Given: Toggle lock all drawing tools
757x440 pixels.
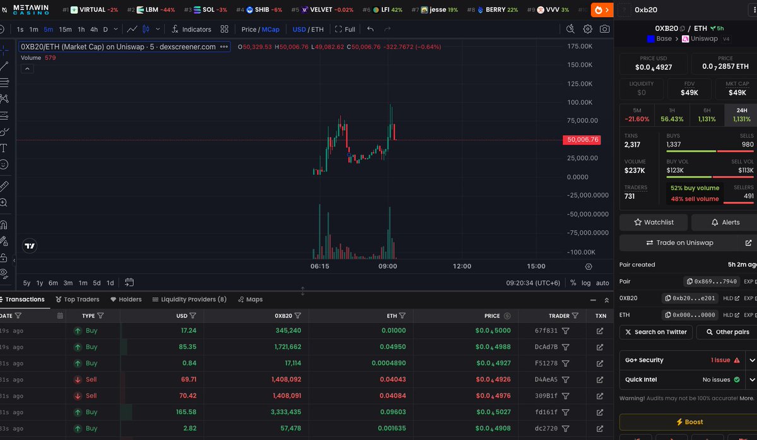Looking at the screenshot, I should [x=4, y=258].
